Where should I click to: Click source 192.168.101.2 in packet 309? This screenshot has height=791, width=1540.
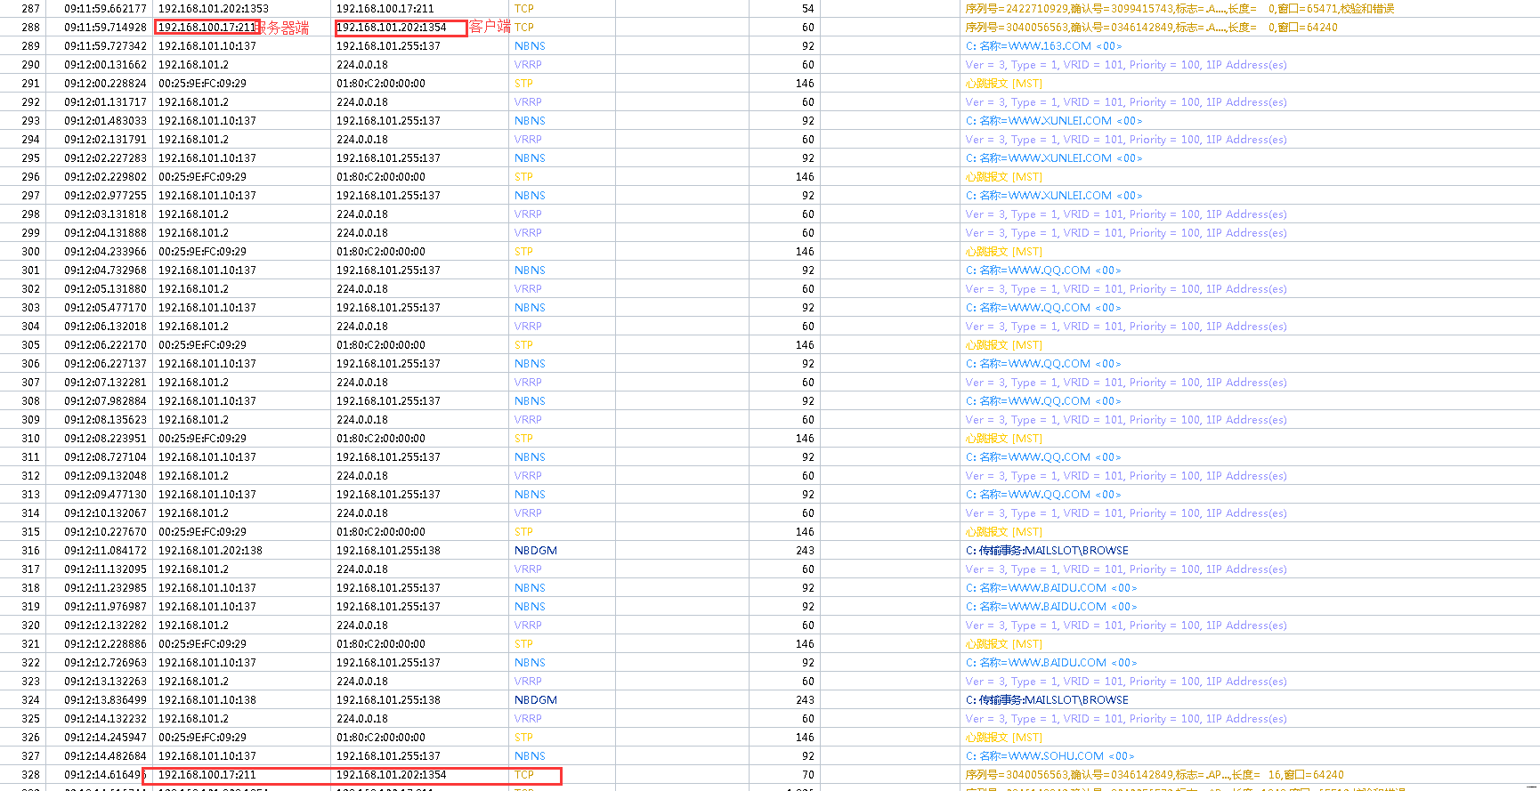[193, 420]
